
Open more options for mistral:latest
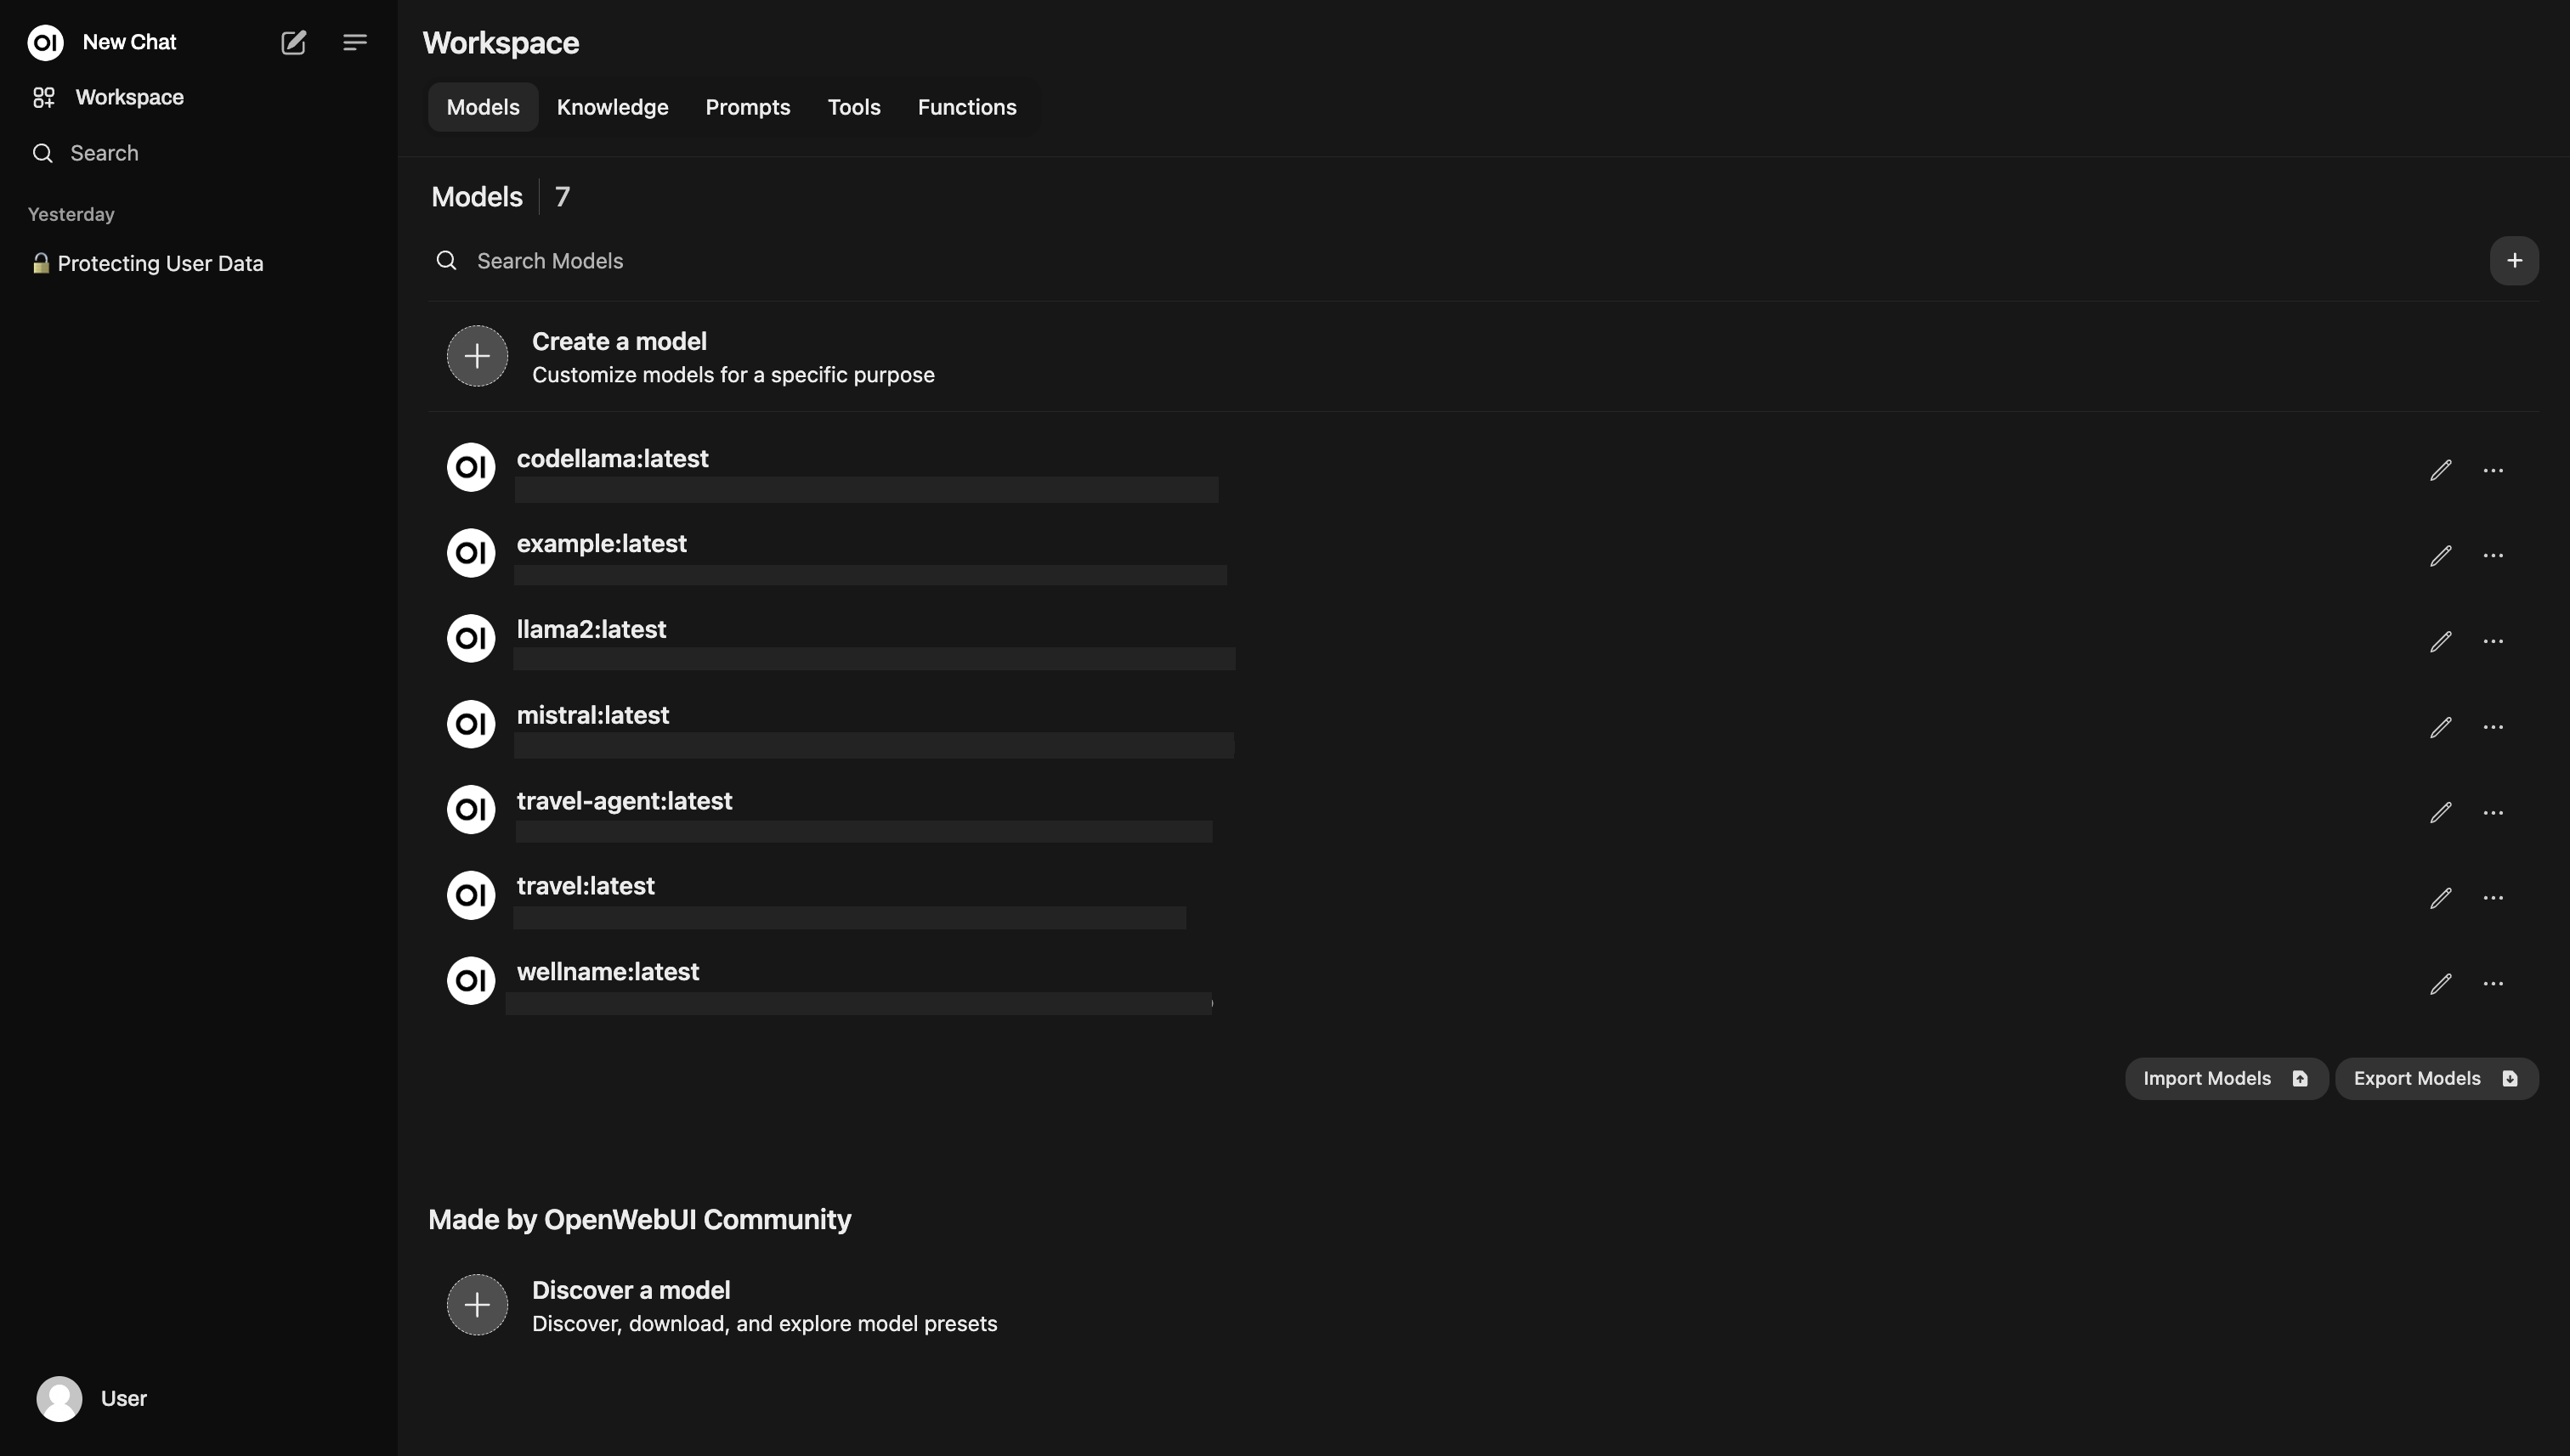(2493, 727)
